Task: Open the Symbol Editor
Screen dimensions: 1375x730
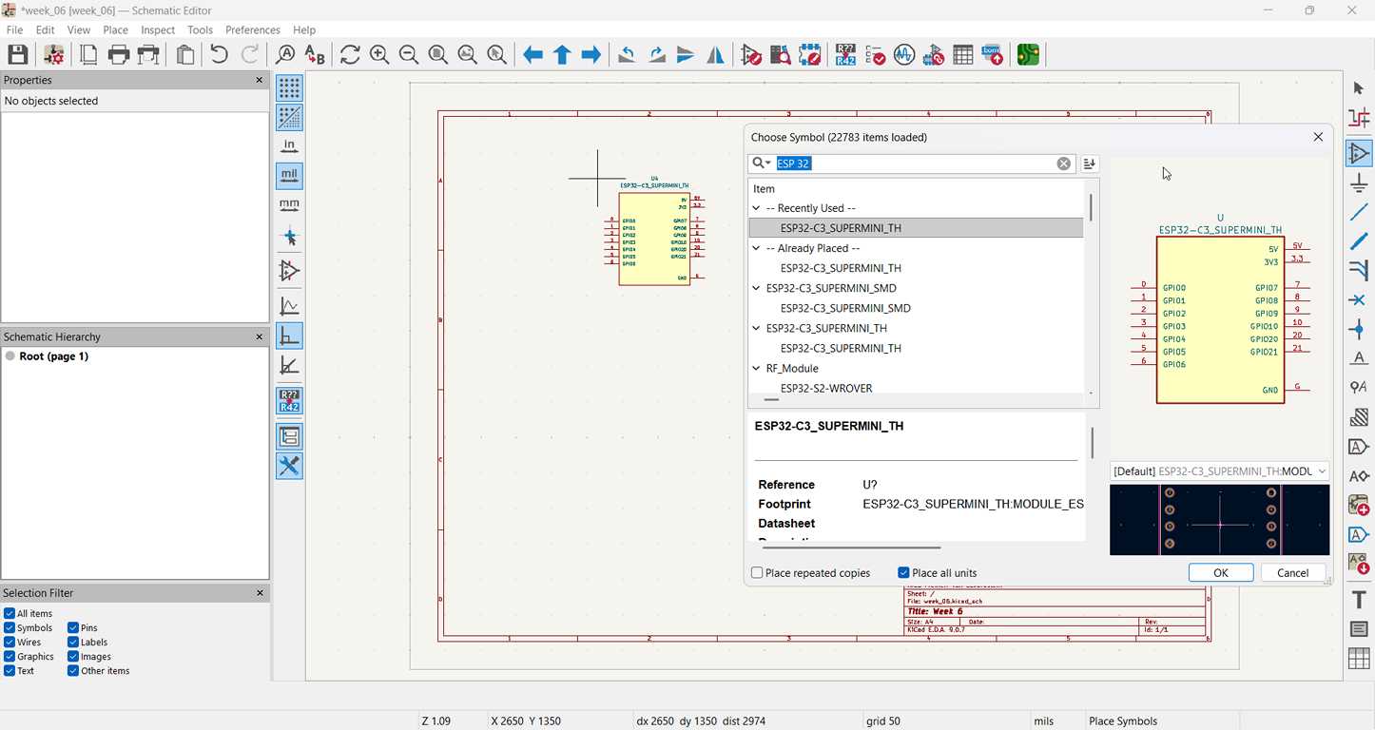Action: (751, 55)
